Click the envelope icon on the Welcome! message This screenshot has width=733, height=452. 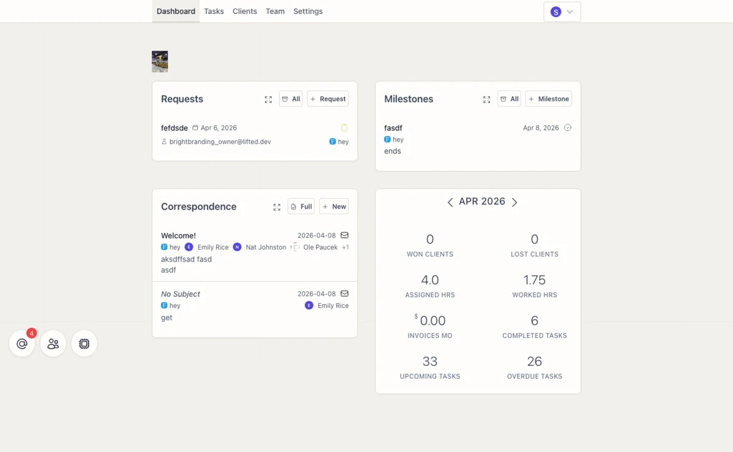click(344, 234)
